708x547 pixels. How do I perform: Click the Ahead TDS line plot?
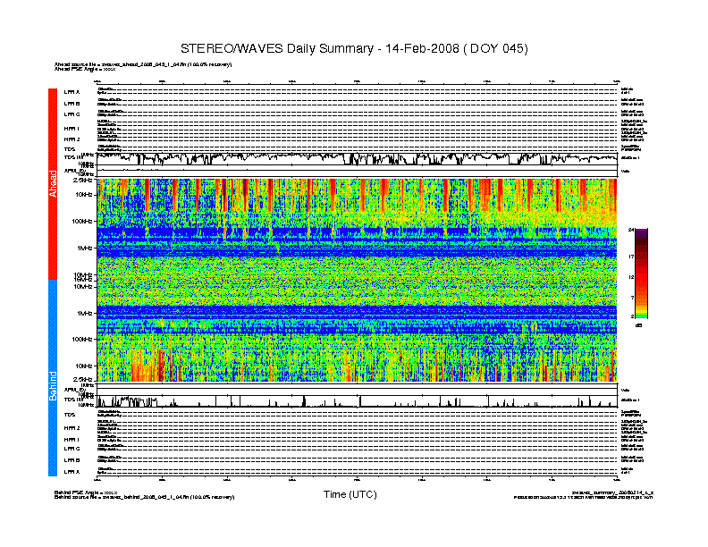coord(357,159)
